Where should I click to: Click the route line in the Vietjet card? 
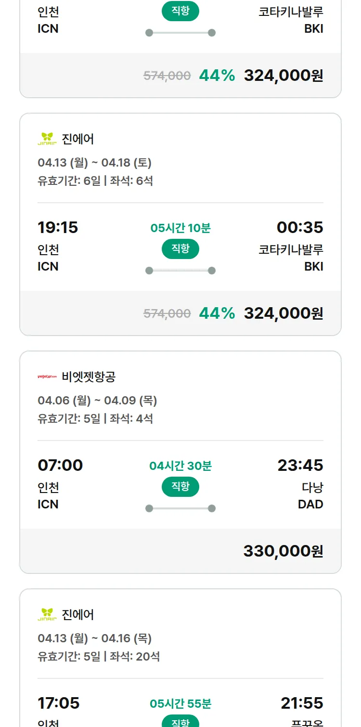tap(180, 508)
